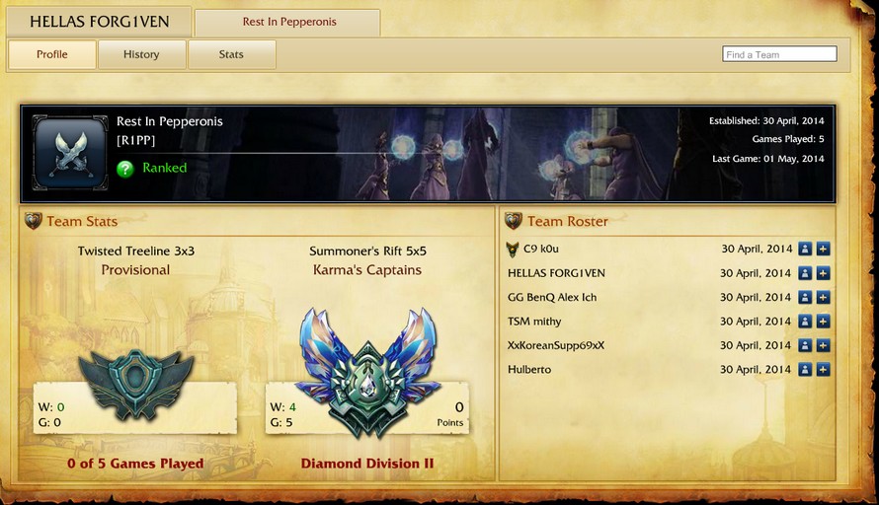Click the Team Roster shield icon
Image resolution: width=879 pixels, height=505 pixels.
[x=514, y=221]
